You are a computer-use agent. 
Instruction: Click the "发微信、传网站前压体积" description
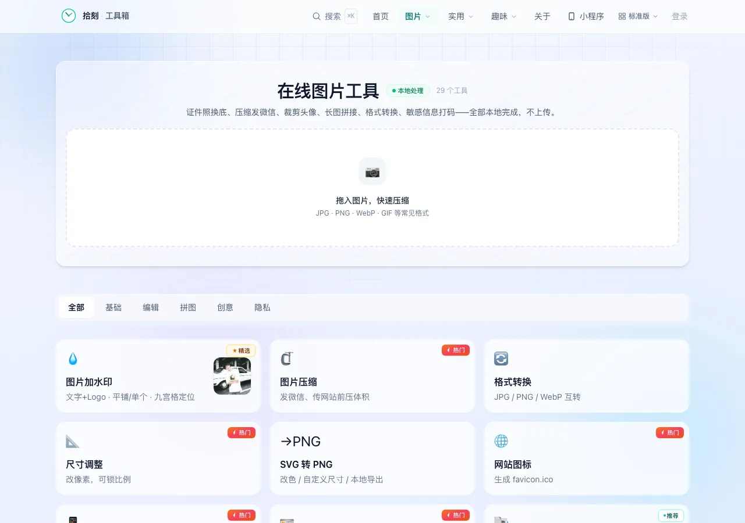pyautogui.click(x=325, y=397)
